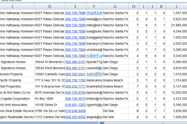Click 858 756 7899 in the mike@mich row
Screen dimensions: 187x124
(x=75, y=25)
